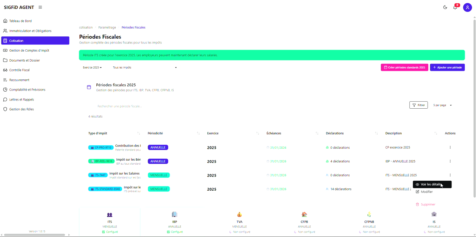The image size is (476, 237).
Task: Open the Exercice 2025 dropdown
Action: pos(92,68)
